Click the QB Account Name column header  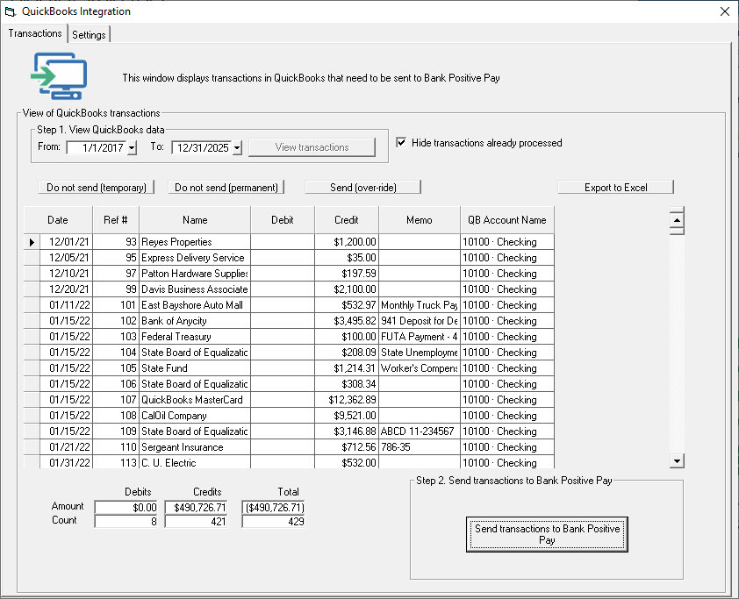click(507, 220)
